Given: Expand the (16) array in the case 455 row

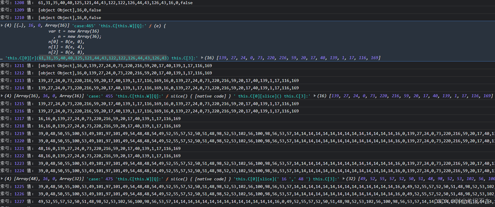Looking at the screenshot, I should coord(315,96).
